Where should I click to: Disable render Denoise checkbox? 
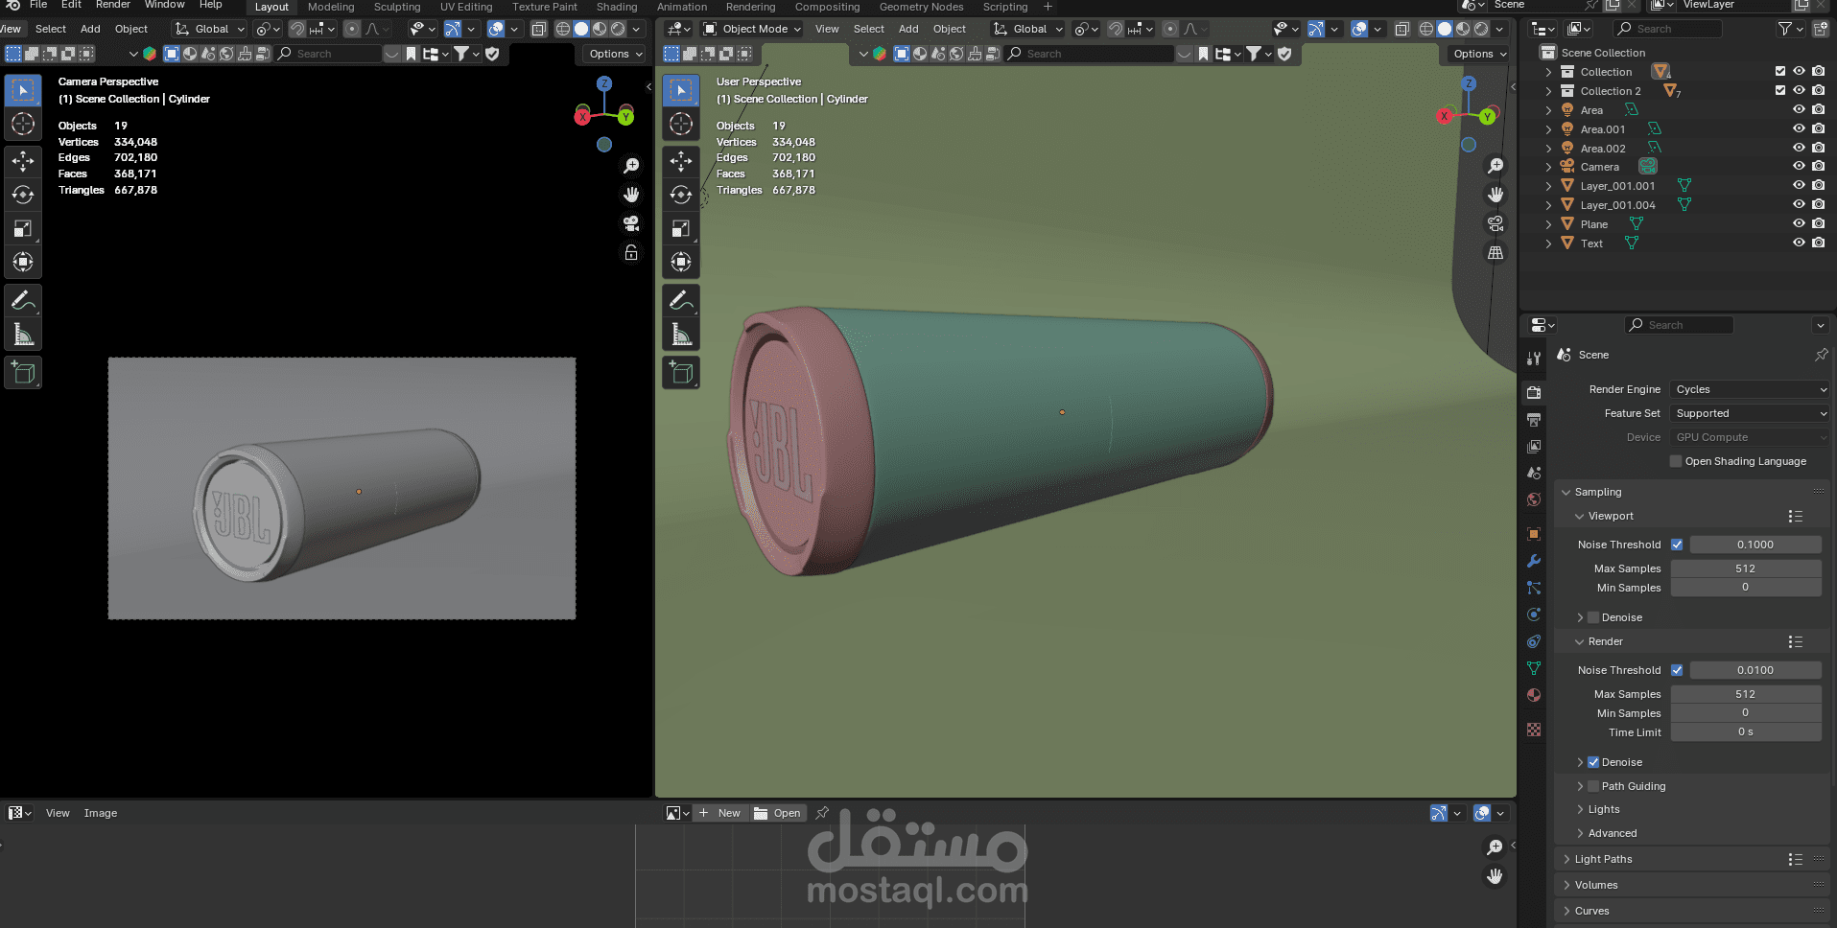(1593, 762)
